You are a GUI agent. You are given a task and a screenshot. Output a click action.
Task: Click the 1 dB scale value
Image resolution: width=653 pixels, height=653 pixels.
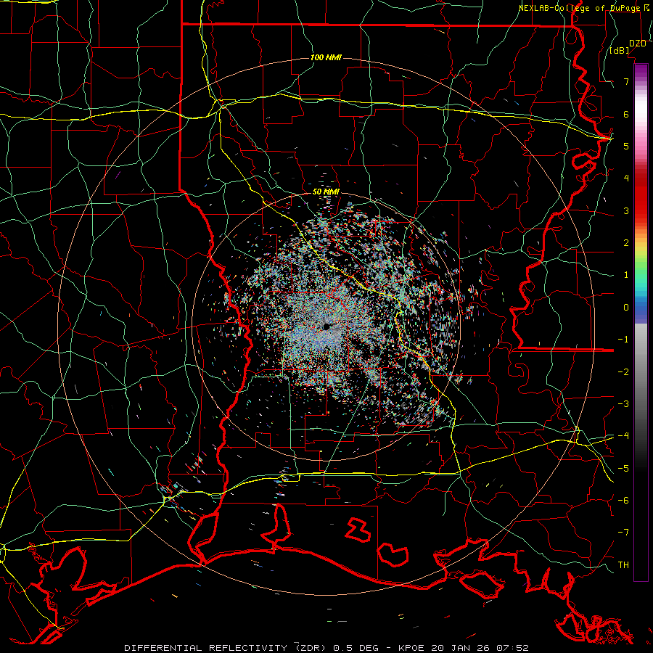626,275
